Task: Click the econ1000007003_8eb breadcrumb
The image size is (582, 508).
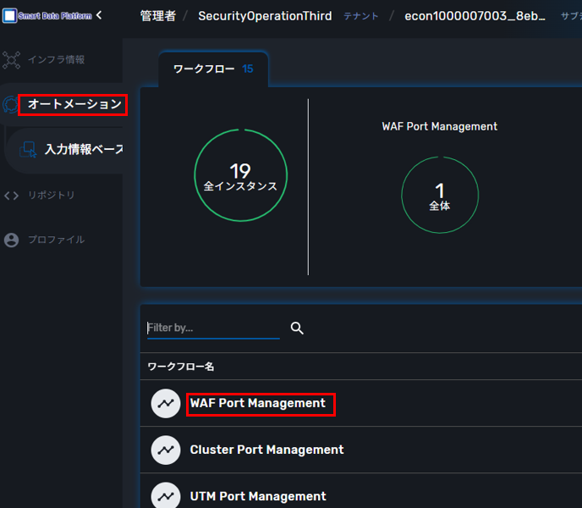Action: [x=475, y=16]
